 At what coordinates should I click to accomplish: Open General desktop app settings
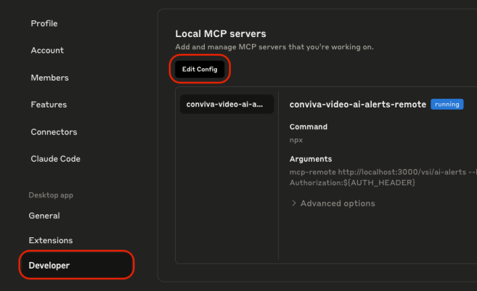(44, 216)
